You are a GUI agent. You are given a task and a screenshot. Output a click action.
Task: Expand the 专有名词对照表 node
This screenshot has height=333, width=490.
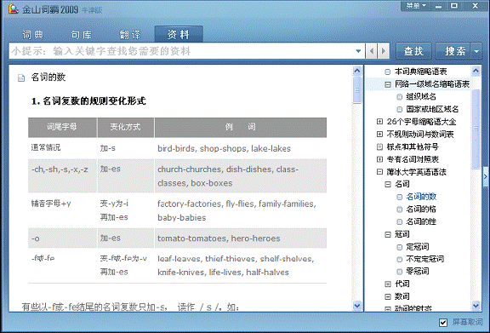(x=379, y=159)
